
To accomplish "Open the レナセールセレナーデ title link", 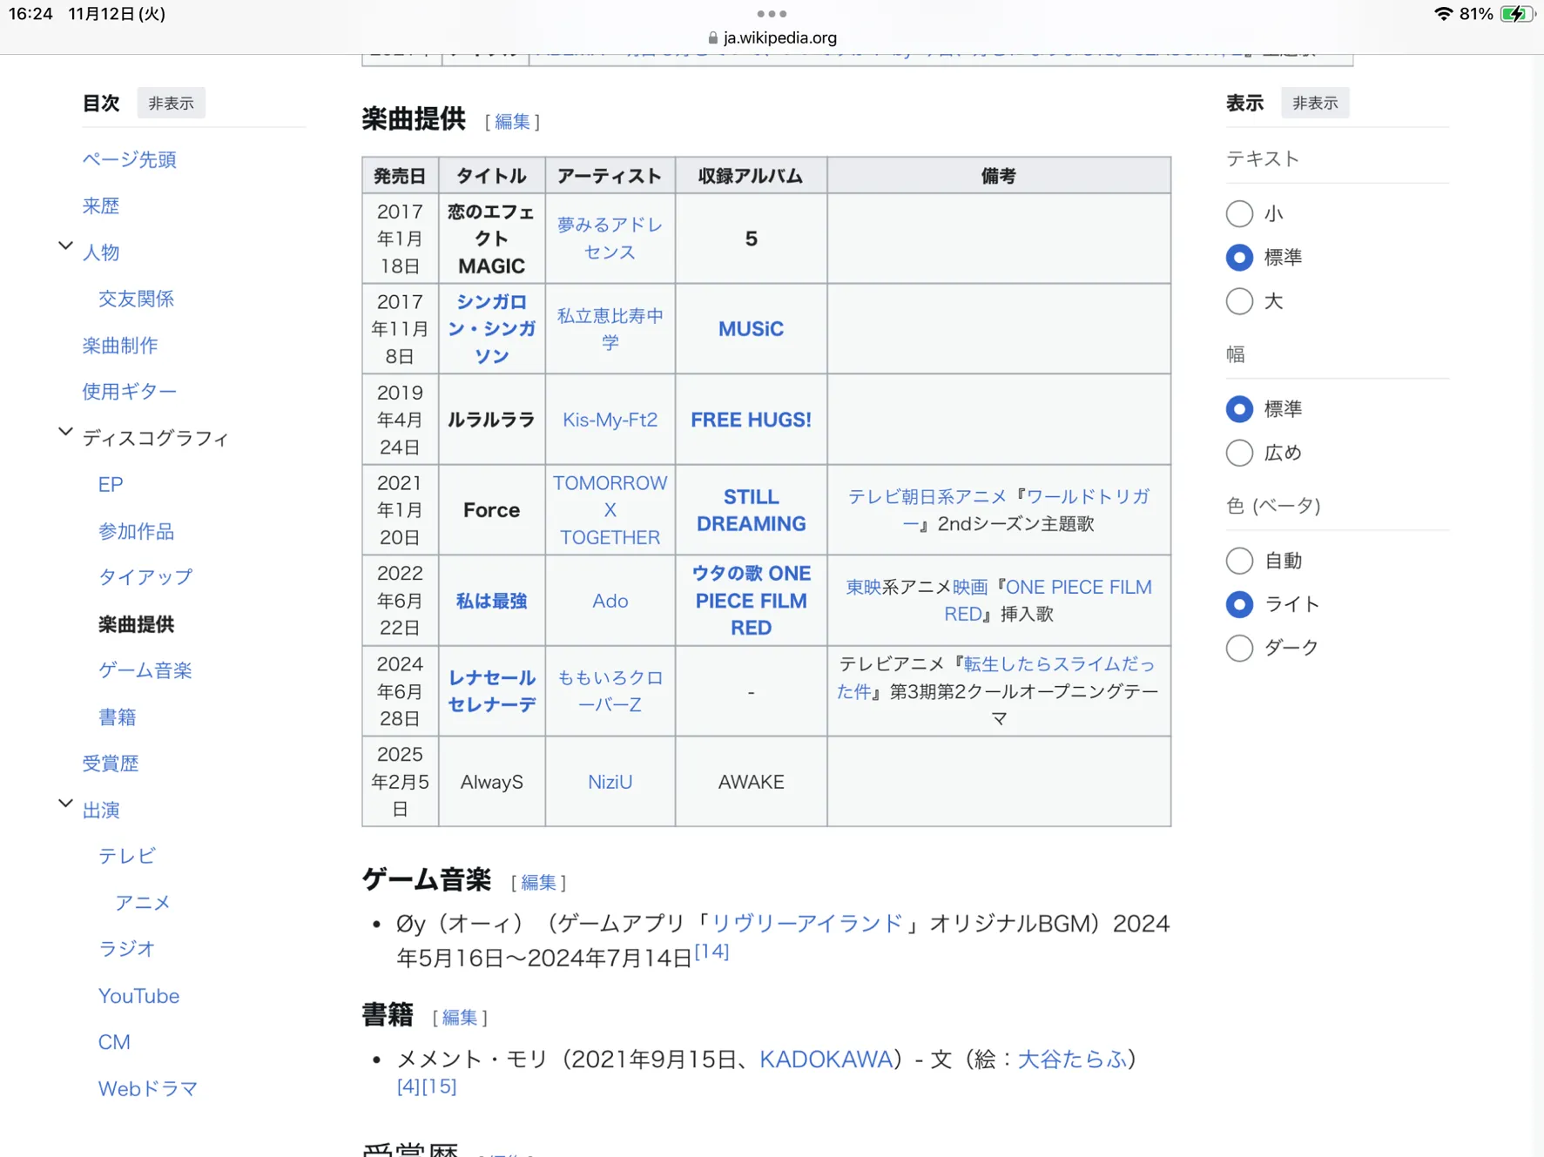I will click(492, 691).
